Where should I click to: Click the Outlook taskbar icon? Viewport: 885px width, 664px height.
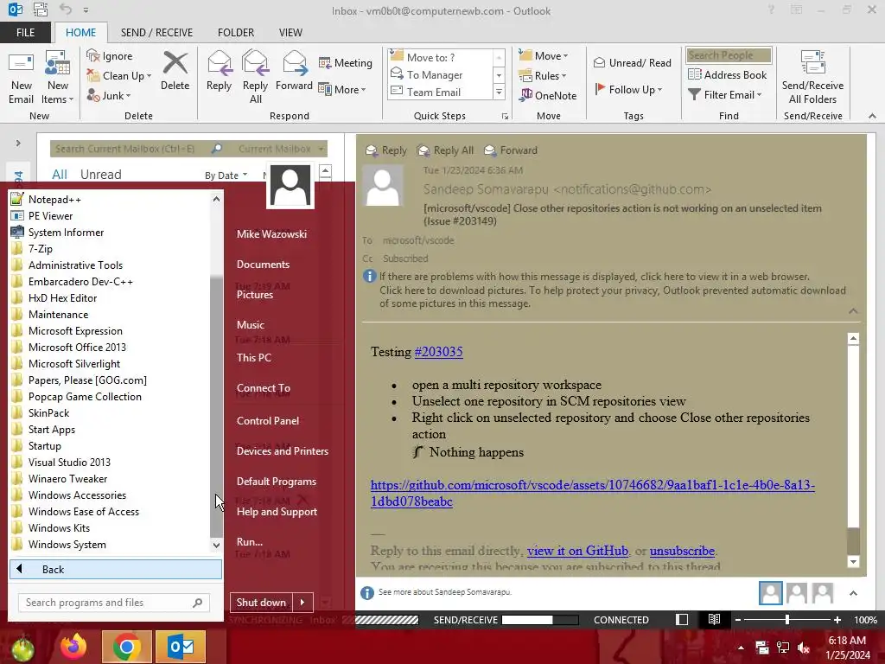pos(181,647)
